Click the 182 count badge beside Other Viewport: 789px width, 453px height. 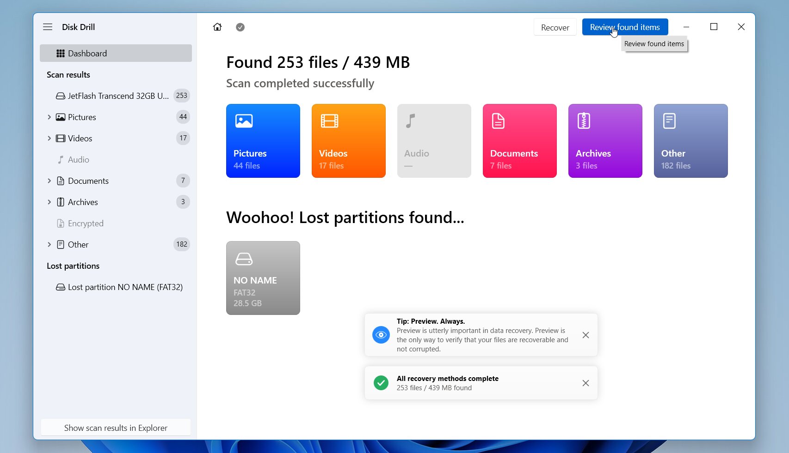182,244
